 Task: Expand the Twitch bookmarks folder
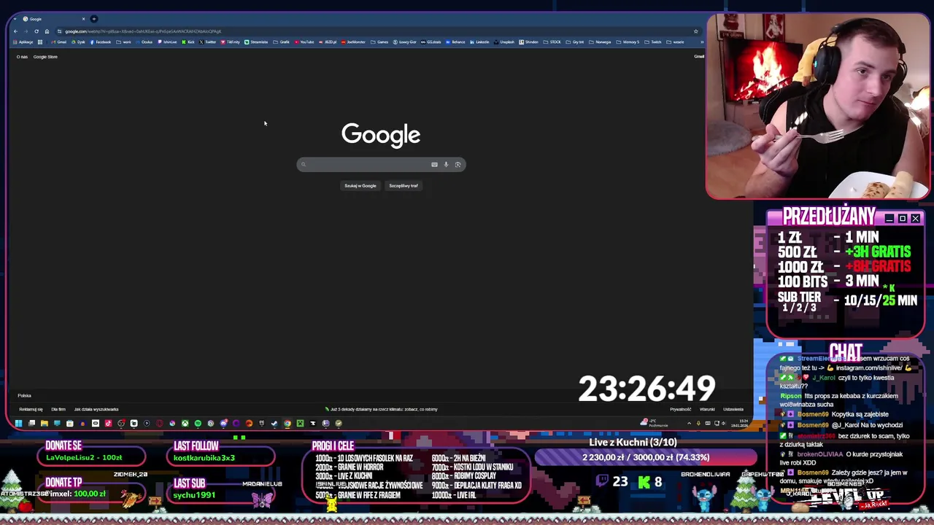coord(653,42)
